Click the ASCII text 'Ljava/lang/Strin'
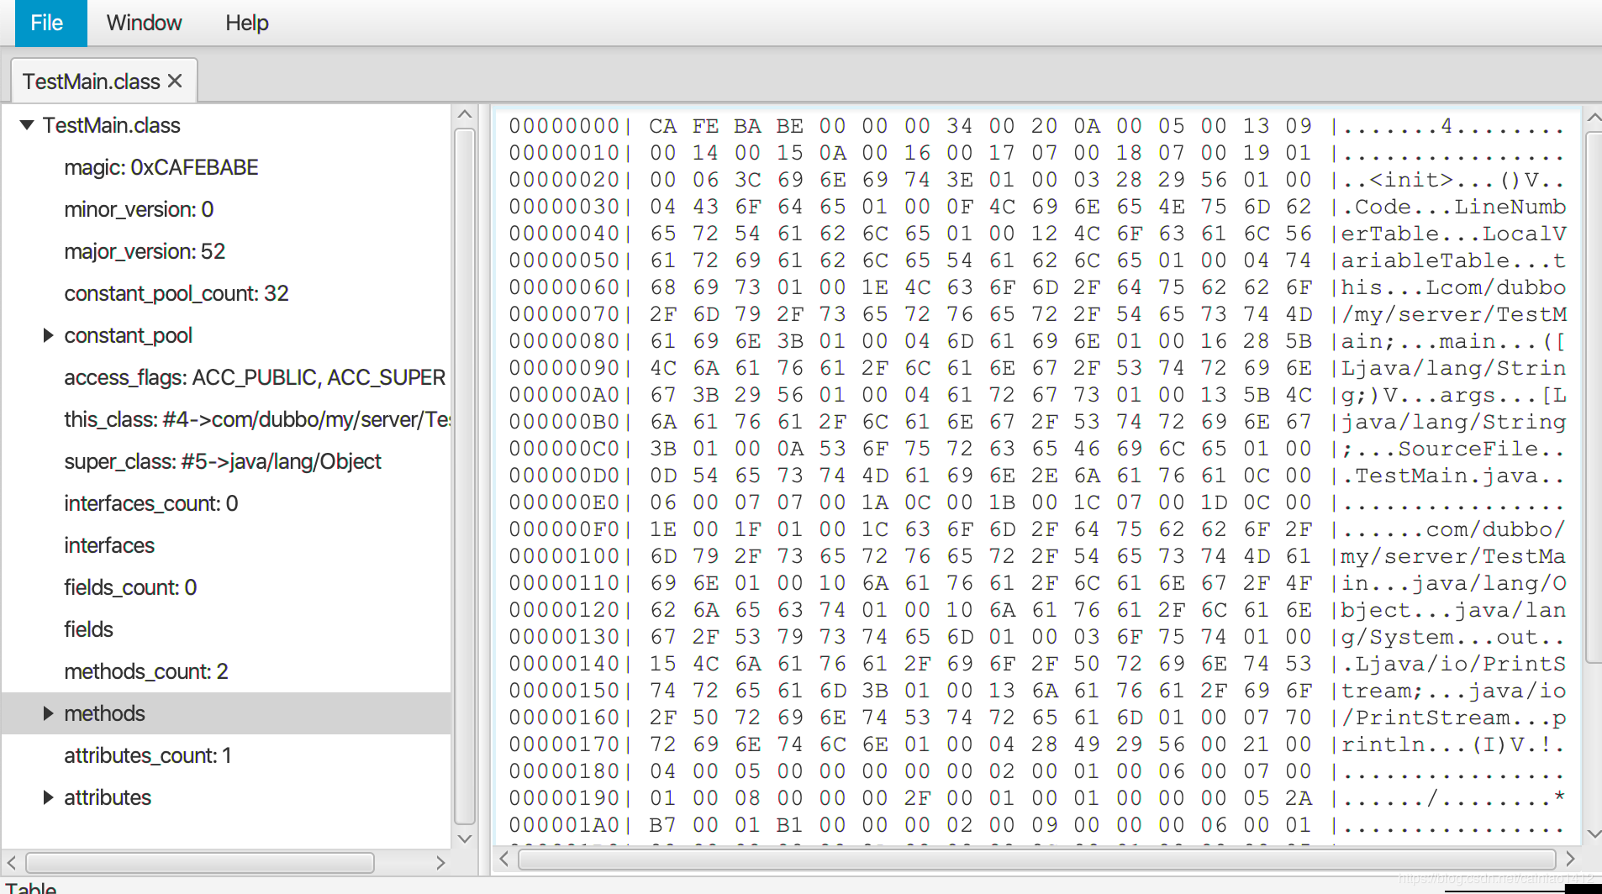Screen dimensions: 1602x894 click(1453, 368)
